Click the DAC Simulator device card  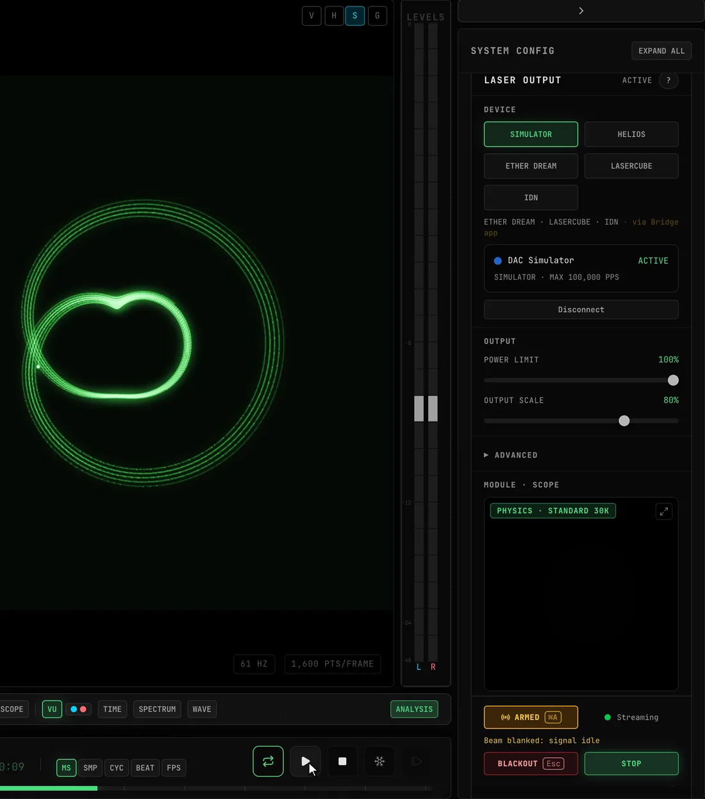(581, 269)
